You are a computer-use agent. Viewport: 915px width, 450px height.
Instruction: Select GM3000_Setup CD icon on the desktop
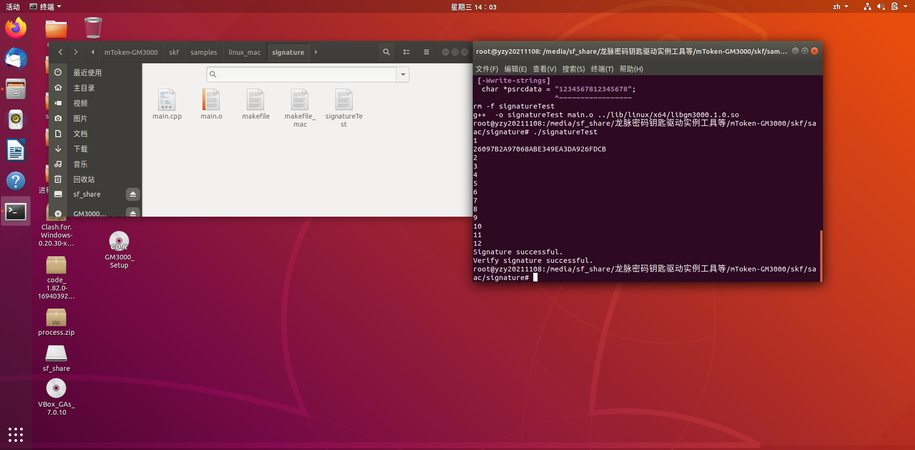click(119, 250)
